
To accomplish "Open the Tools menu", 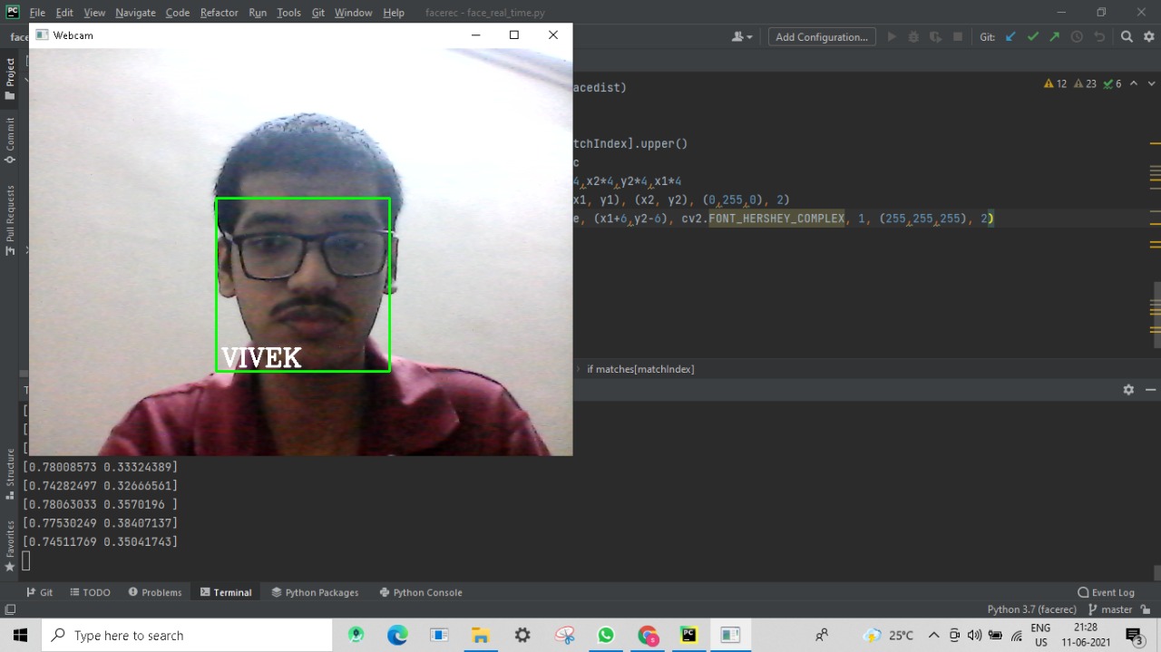I will coord(288,13).
